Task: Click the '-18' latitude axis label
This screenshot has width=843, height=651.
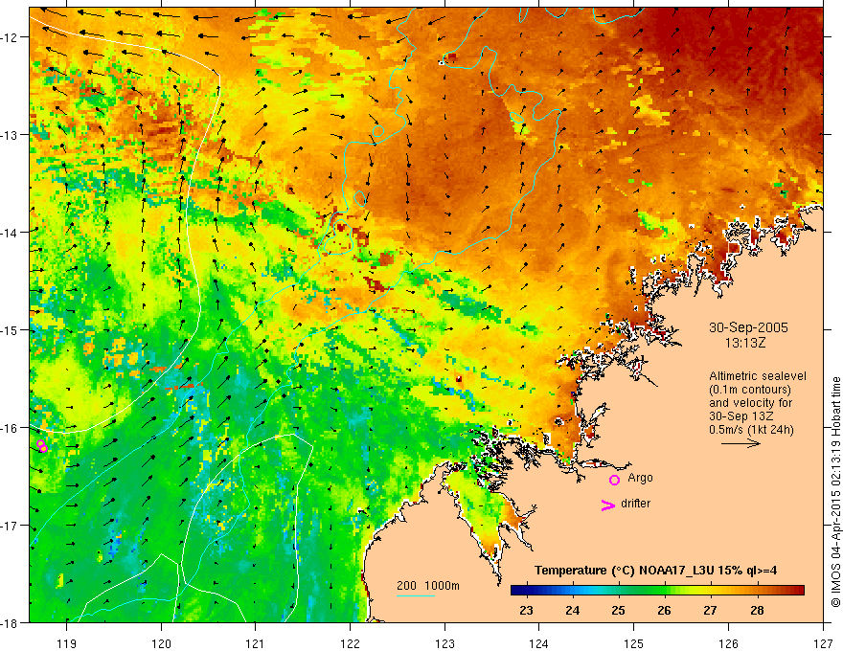Action: 11,622
